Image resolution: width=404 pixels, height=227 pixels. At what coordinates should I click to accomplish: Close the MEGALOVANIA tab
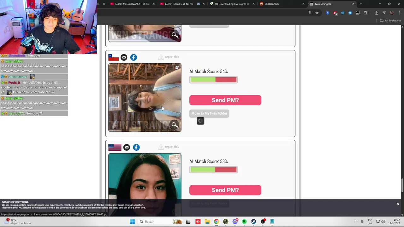tap(154, 4)
